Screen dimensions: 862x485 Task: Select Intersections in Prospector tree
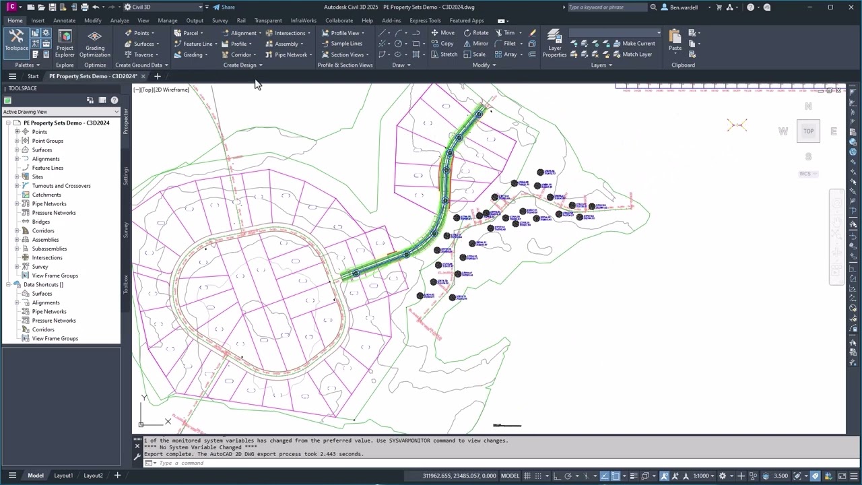47,257
